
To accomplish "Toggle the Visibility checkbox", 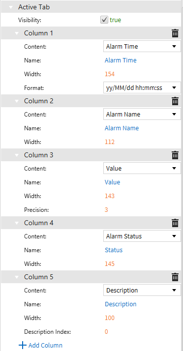I will [104, 20].
